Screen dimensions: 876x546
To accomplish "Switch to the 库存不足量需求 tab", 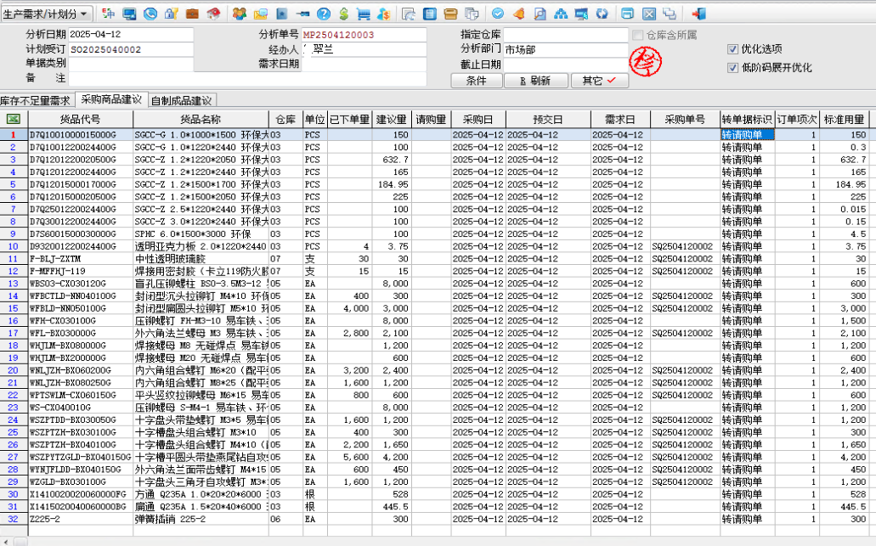I will click(36, 100).
